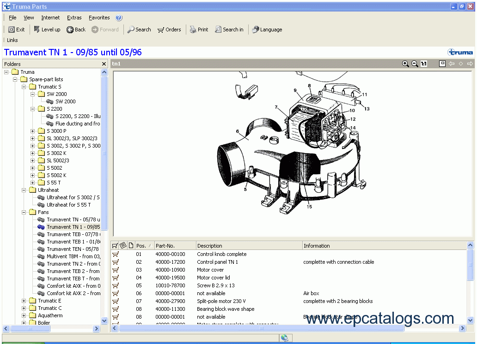Add Screw B 2.9 x 13 to cart
The image size is (477, 344).
click(116, 285)
